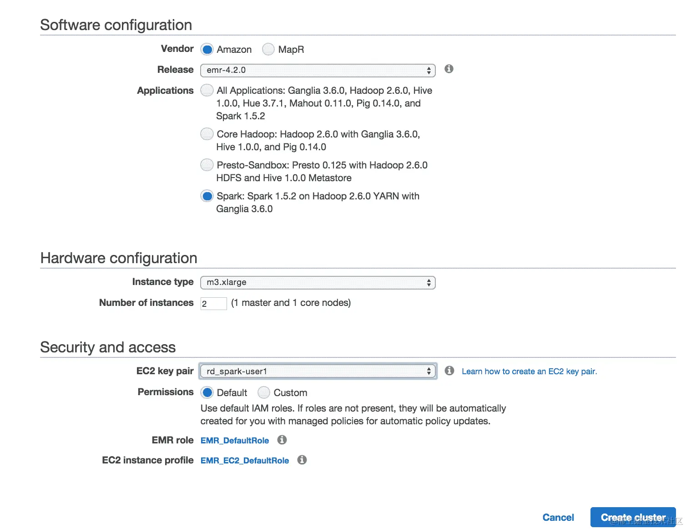Viewport: 686px width, 529px height.
Task: Click the info icon next to Release dropdown
Action: (449, 69)
